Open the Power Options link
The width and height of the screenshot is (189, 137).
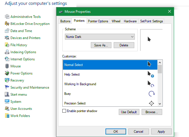point(21,73)
